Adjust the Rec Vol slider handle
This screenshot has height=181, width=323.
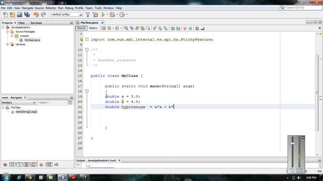tap(292, 143)
